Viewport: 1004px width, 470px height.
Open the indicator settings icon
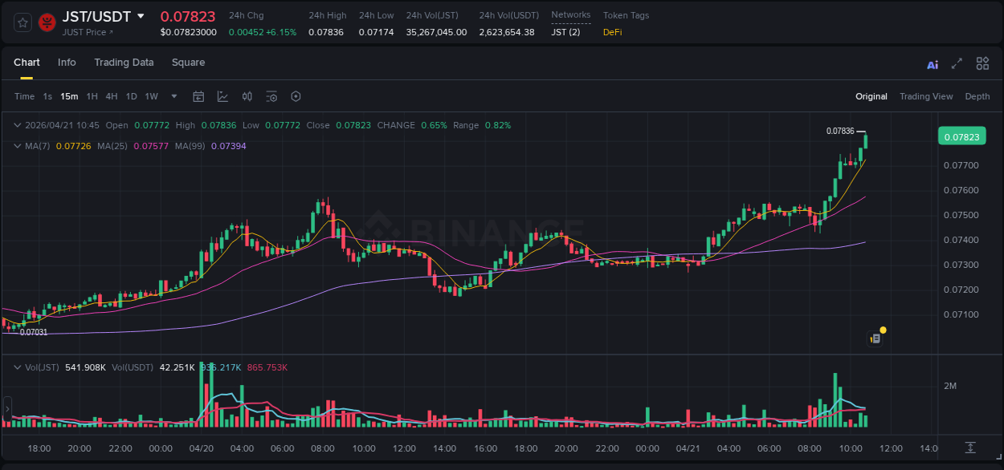click(271, 96)
